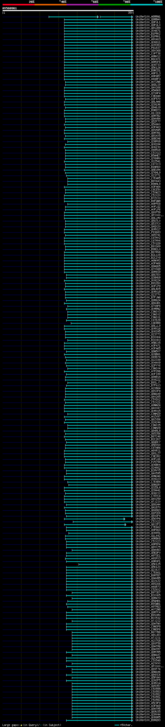The image size is (165, 727).
Task: Open the UniRef100_C7E662 label
Action: pos(148,527)
